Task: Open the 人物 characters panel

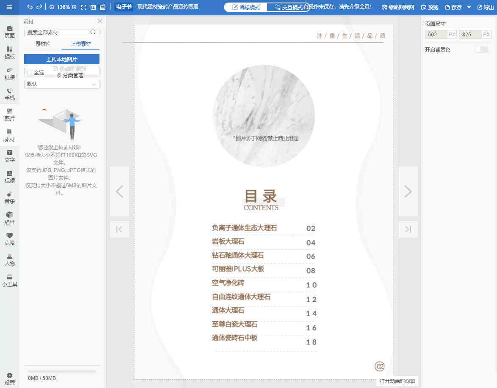Action: (x=9, y=260)
